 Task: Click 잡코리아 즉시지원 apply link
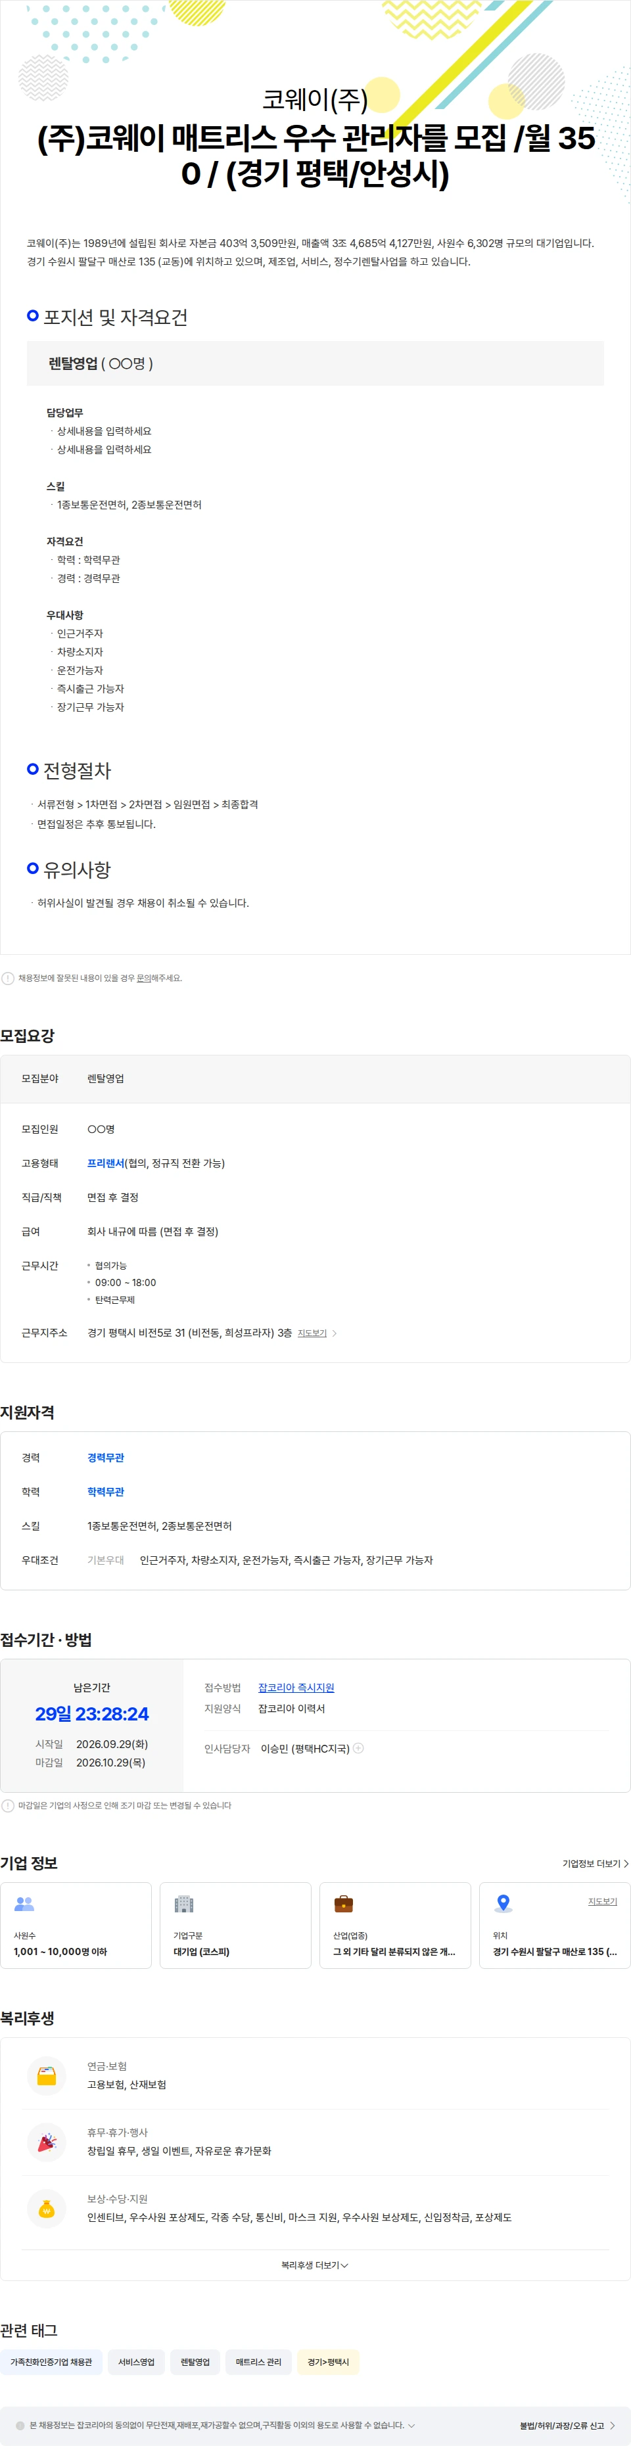[296, 1688]
